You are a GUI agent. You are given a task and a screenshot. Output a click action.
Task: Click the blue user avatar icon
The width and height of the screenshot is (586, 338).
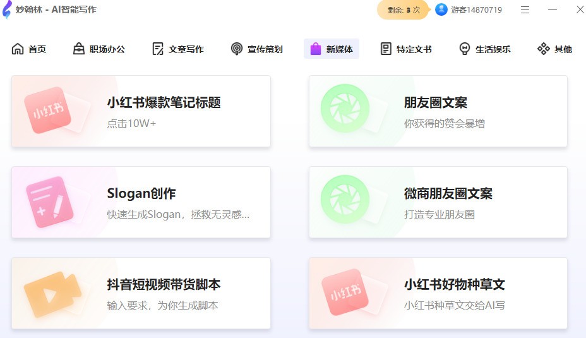tap(441, 9)
